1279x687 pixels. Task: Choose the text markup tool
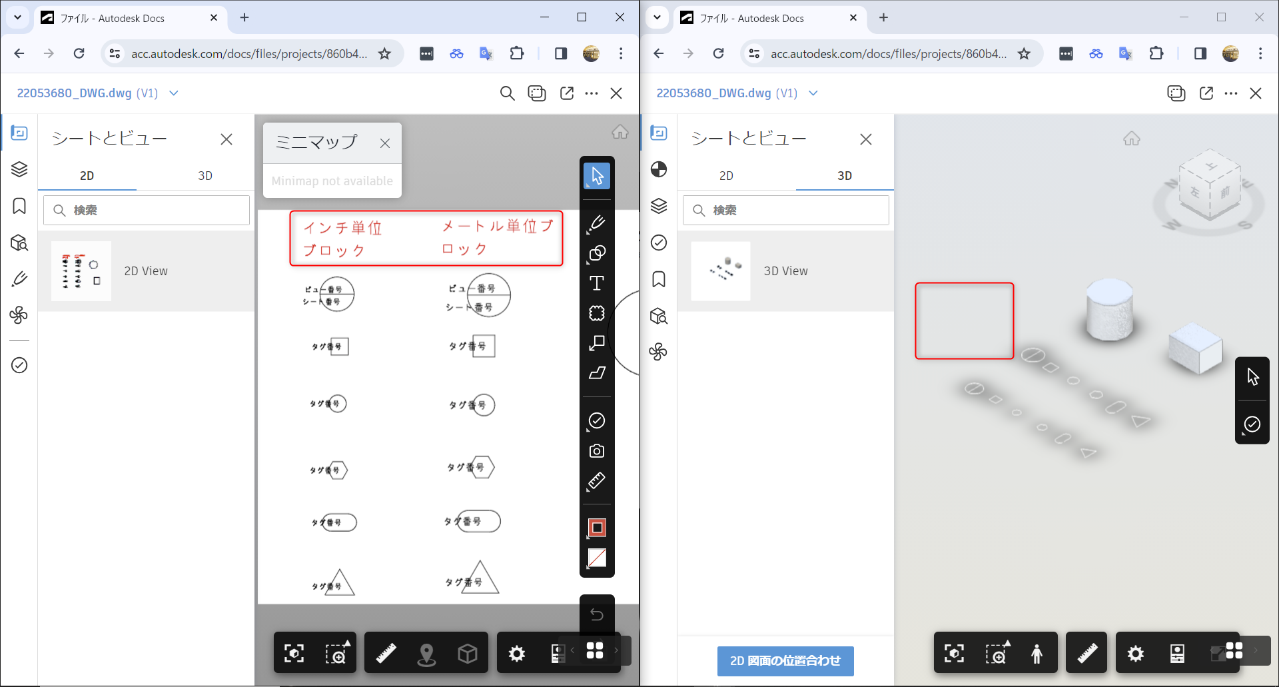click(597, 283)
